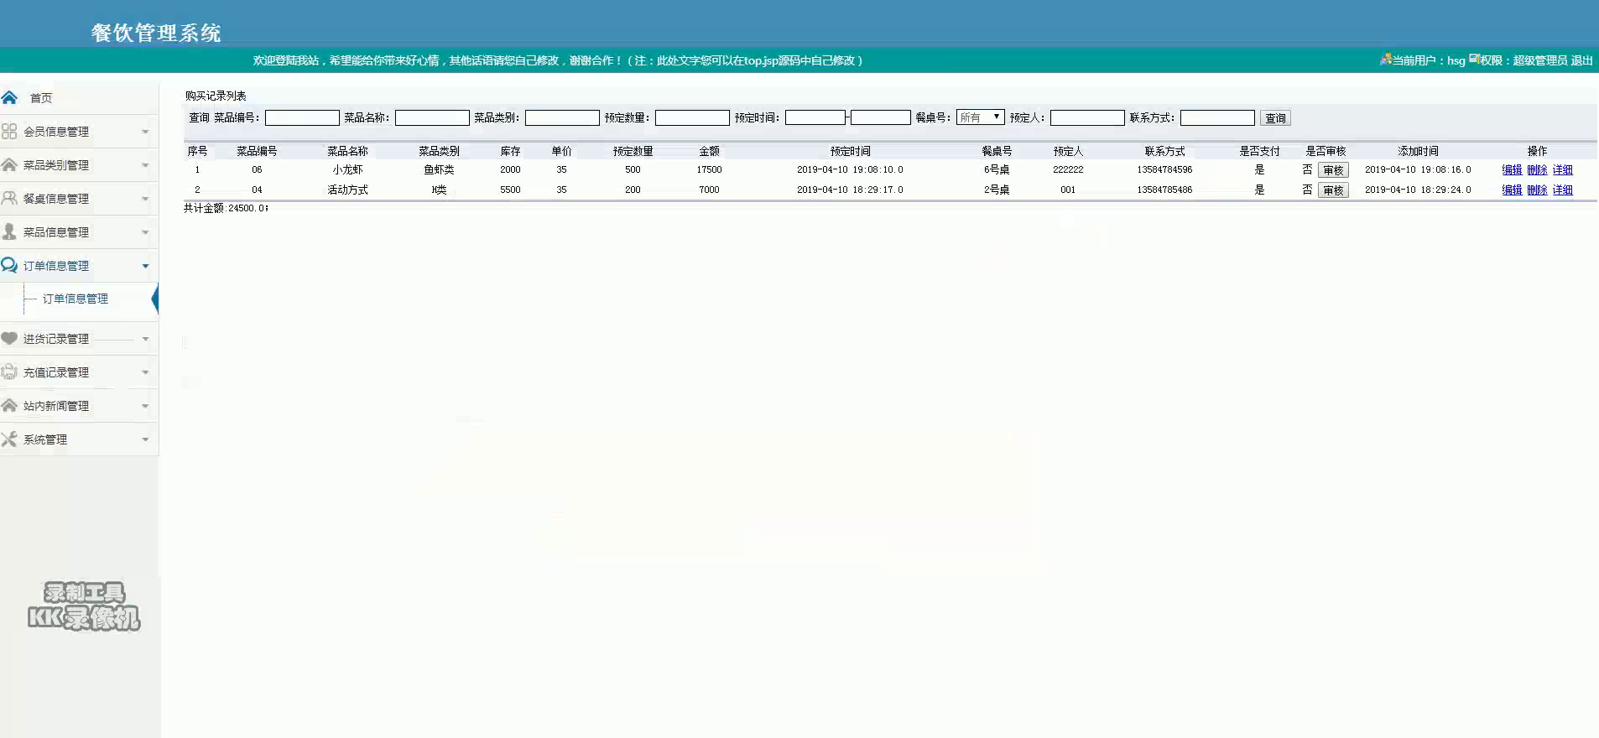Click the 充值记录管理 printer icon
The image size is (1599, 738).
[x=9, y=372]
